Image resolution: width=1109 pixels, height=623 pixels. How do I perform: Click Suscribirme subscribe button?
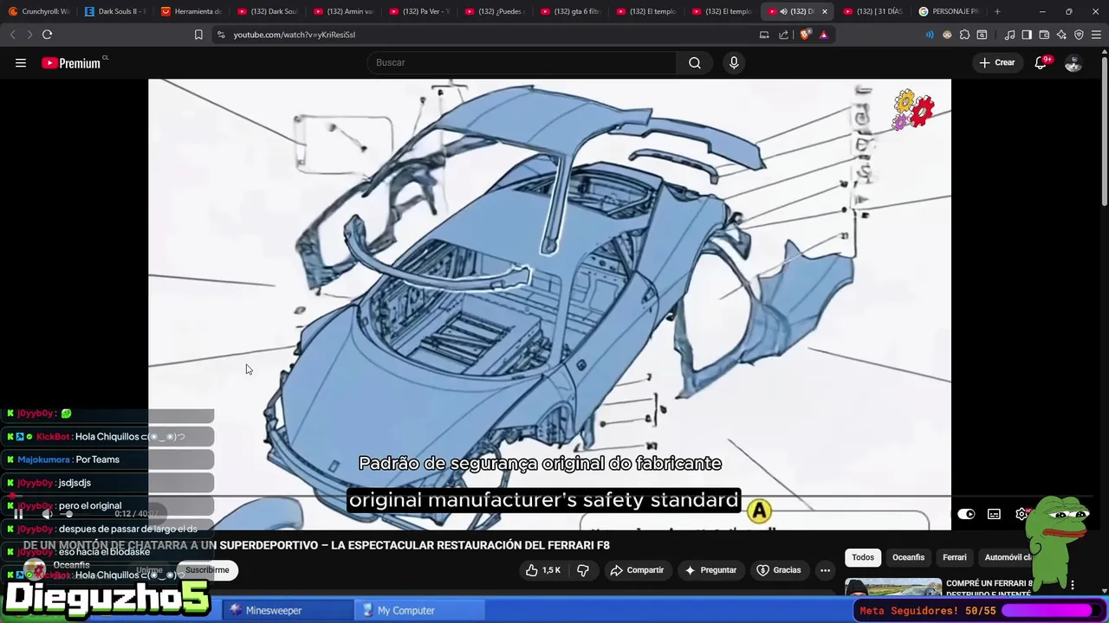pos(207,570)
